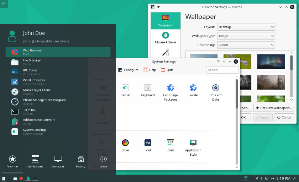Click Quit in System Settings toolbar
Viewport: 299px width, 182px height.
point(167,70)
